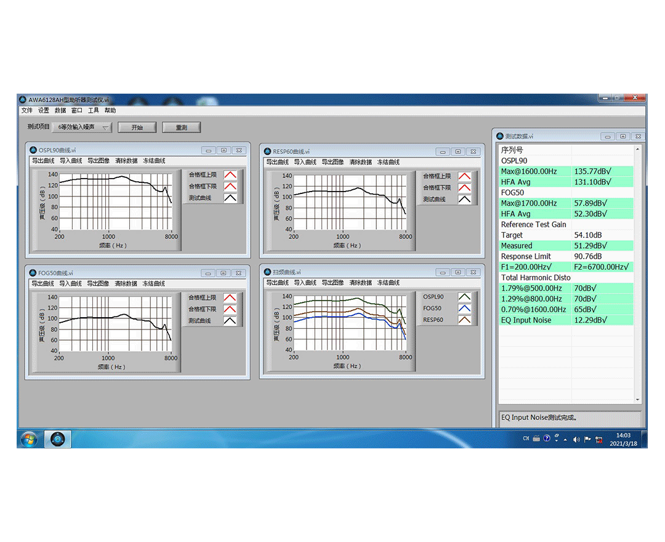The image size is (665, 542).
Task: Click the red 合格框上限 swatch in RESP60曲线 window
Action: pos(464,176)
